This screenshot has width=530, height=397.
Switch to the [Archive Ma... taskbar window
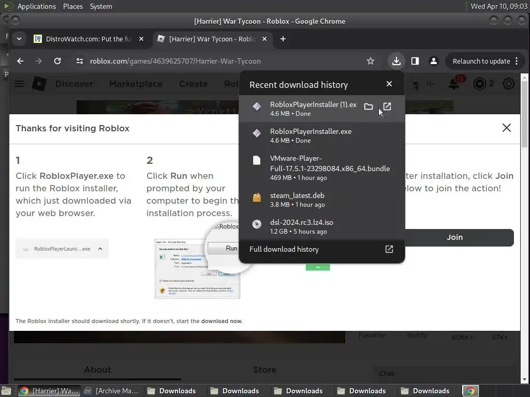pos(112,391)
